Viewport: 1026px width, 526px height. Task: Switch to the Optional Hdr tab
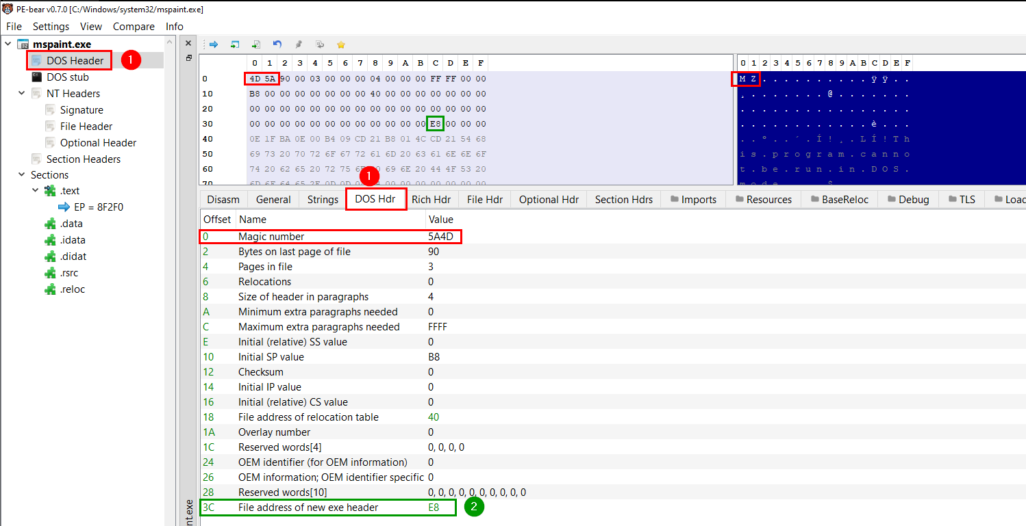click(549, 200)
